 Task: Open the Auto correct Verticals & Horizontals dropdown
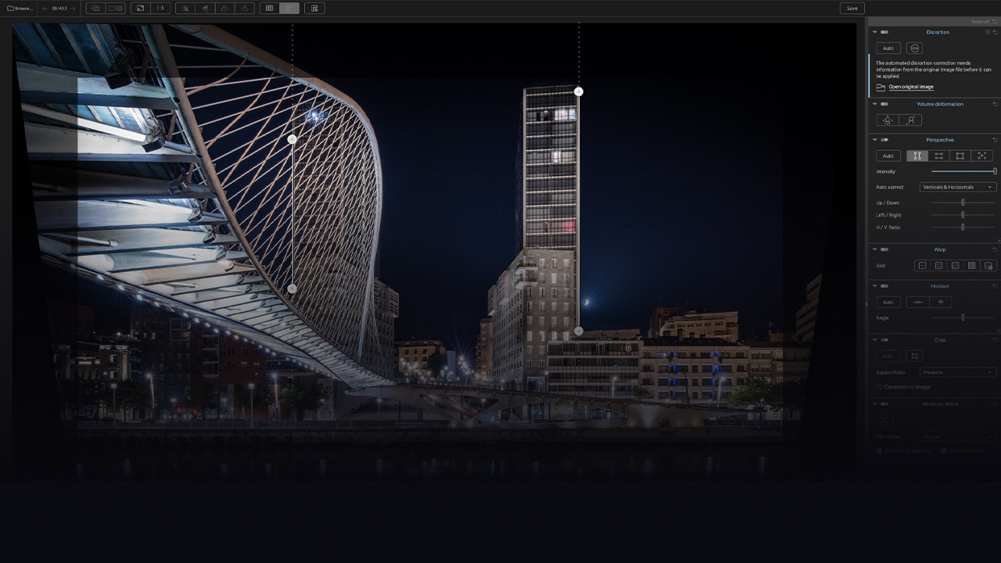tap(957, 186)
